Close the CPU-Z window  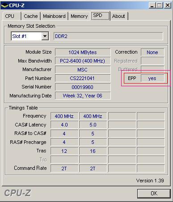[168, 6]
